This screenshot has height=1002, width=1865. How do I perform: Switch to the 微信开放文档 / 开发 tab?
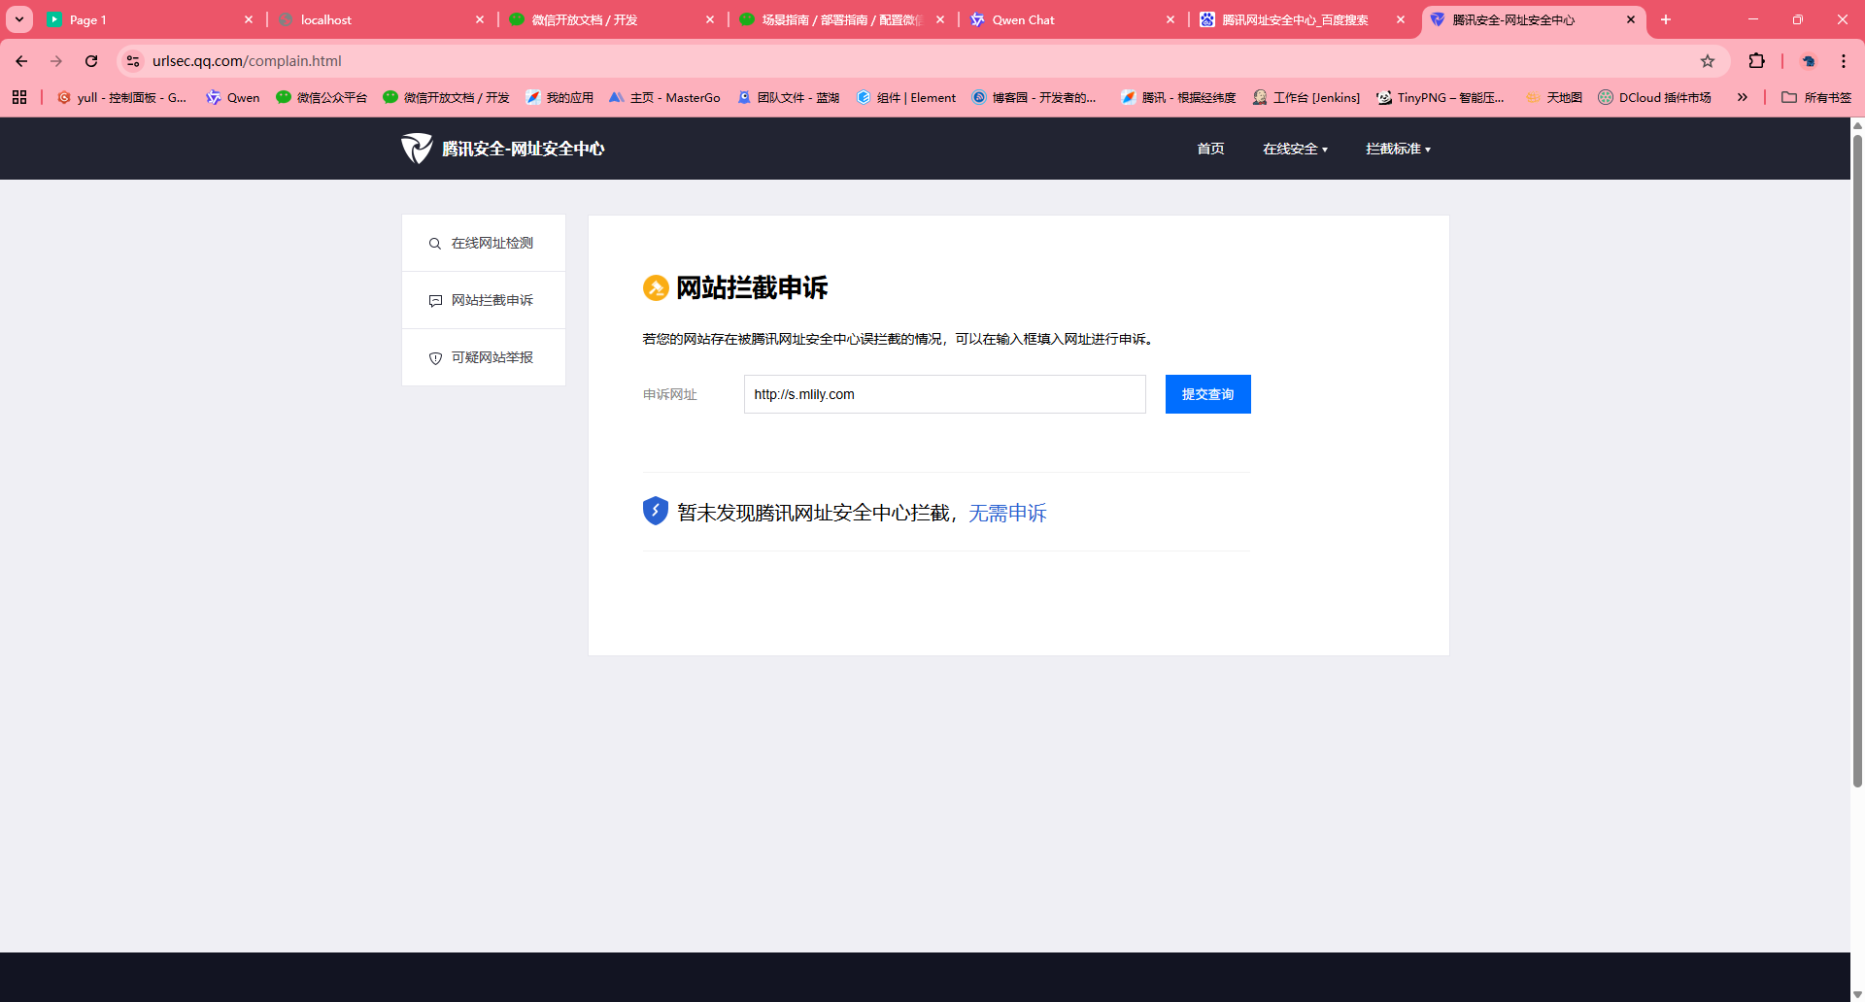[611, 19]
